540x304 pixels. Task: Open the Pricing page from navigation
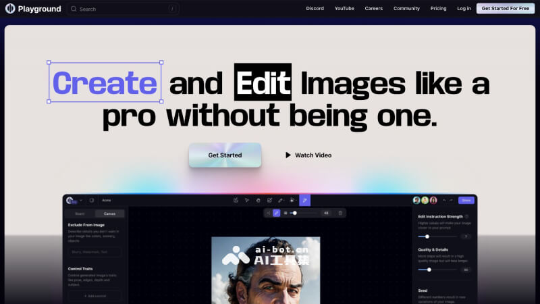439,9
